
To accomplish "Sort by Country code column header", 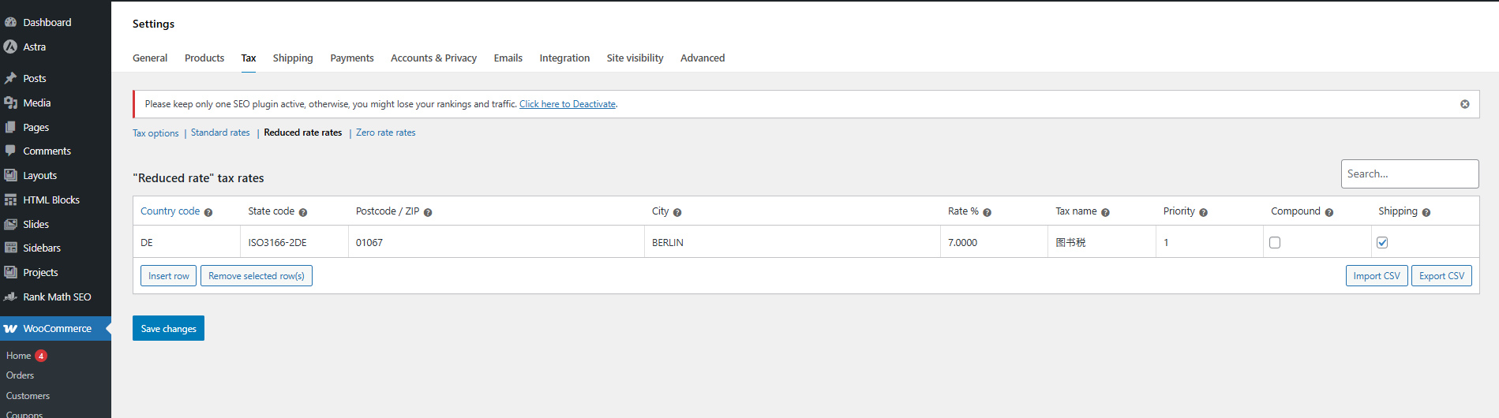I will (170, 211).
